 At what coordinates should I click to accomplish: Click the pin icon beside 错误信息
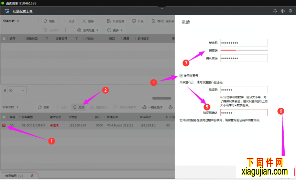[x=32, y=176]
